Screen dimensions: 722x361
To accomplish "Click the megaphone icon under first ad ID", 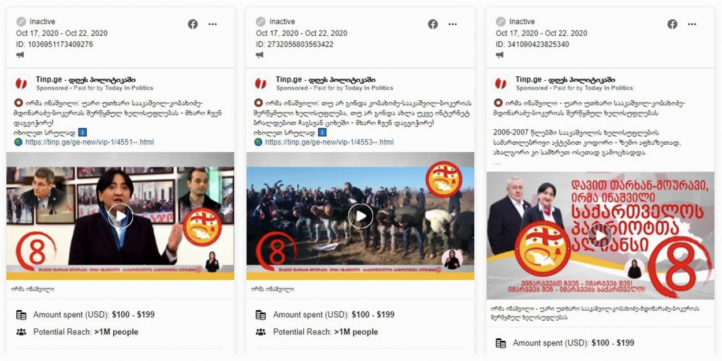I will (x=20, y=55).
